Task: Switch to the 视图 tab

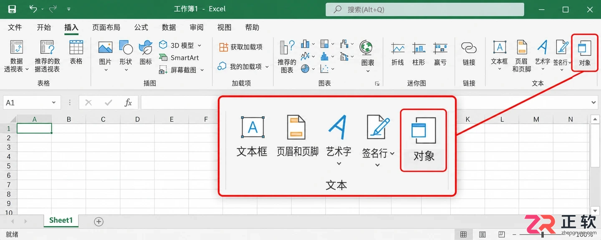Action: 224,27
